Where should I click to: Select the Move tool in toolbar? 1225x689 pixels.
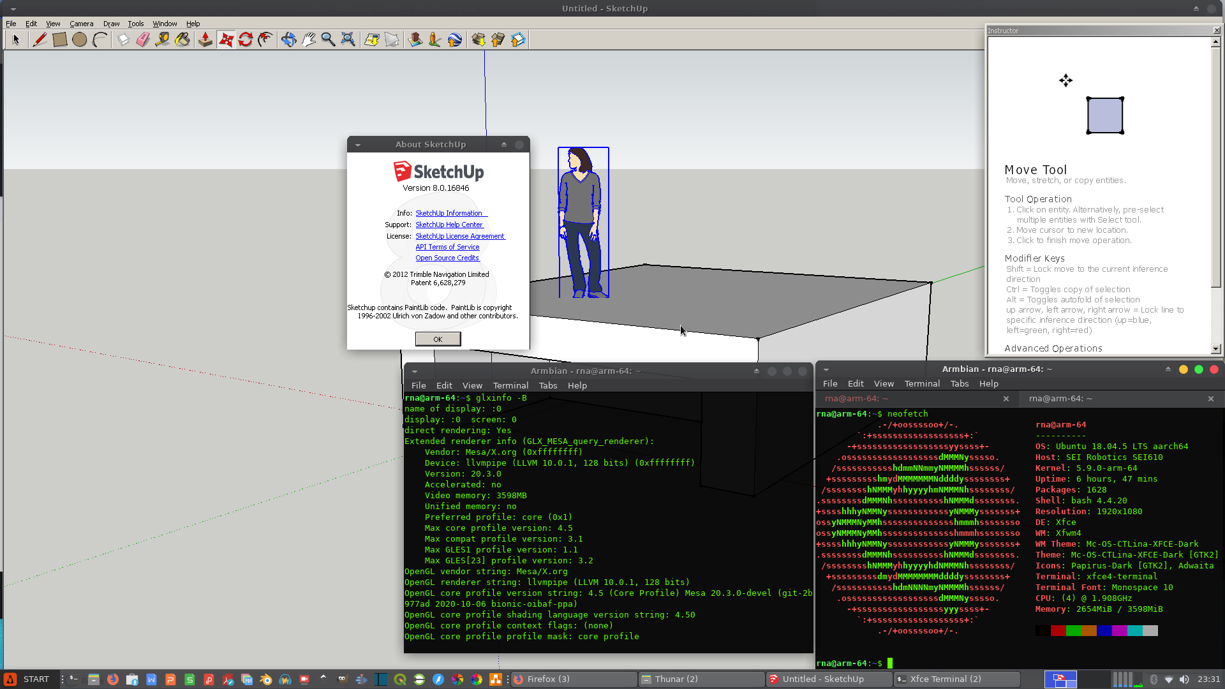pos(226,40)
